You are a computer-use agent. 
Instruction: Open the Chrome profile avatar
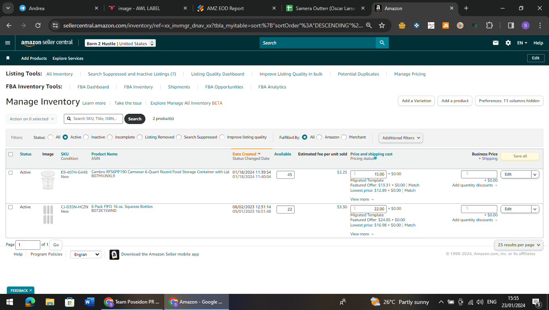click(525, 25)
